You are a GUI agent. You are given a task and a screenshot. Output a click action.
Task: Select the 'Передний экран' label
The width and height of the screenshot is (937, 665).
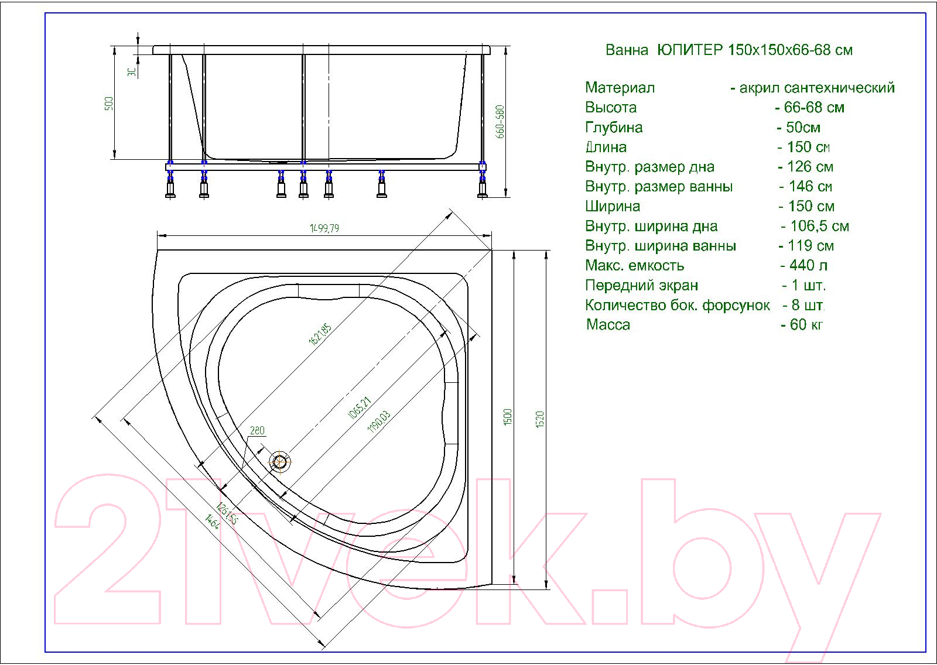click(x=642, y=286)
